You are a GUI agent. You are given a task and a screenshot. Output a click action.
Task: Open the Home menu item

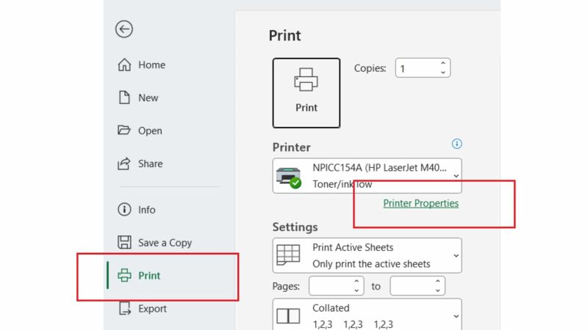(x=151, y=65)
